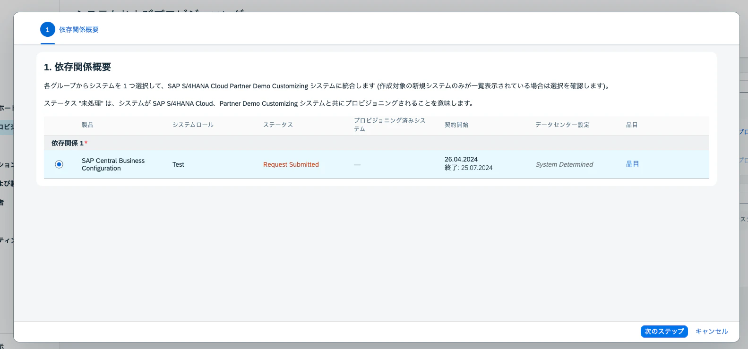
Task: Click the System Determined data center cell
Action: 564,164
